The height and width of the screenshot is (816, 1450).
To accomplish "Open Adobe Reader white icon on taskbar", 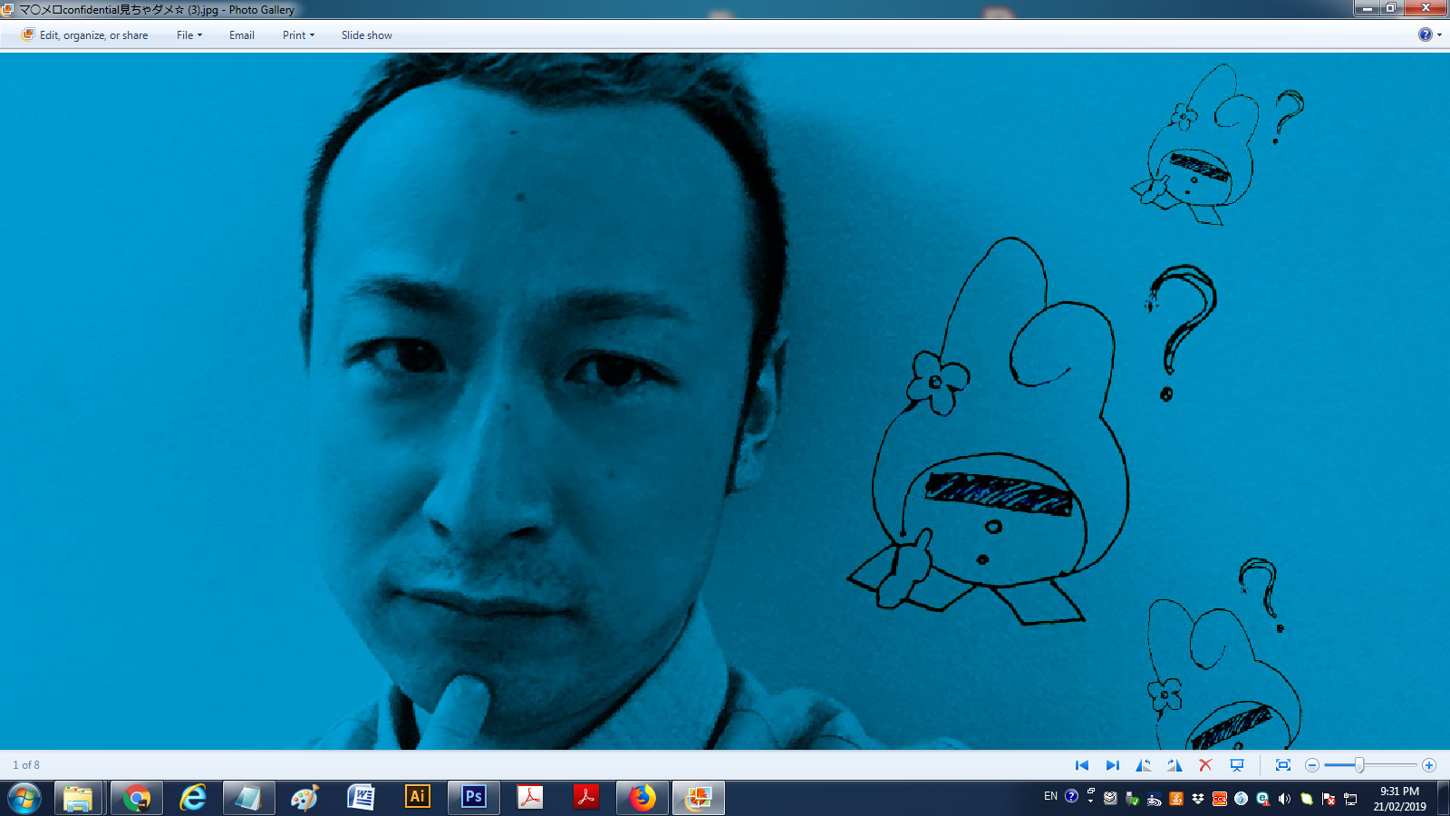I will (x=530, y=799).
